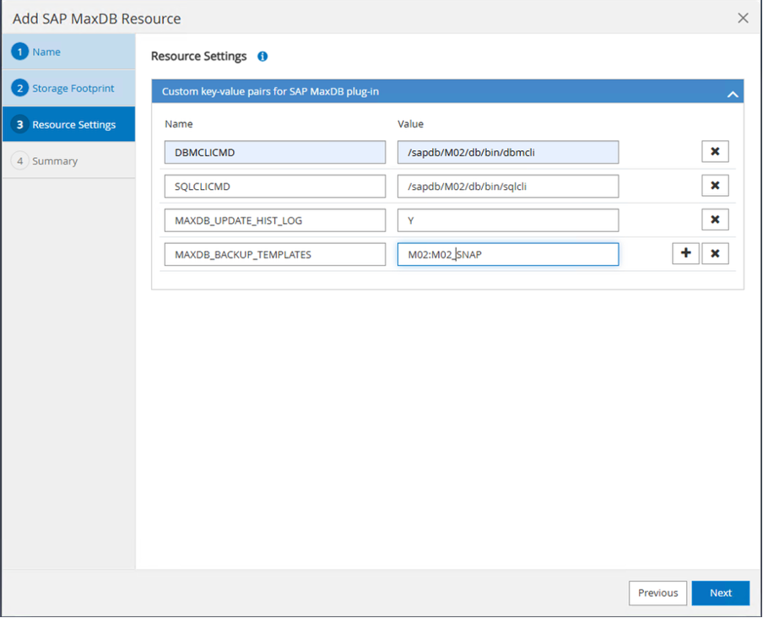Go back with the Previous button
Screen dimensions: 763x618
click(x=657, y=593)
